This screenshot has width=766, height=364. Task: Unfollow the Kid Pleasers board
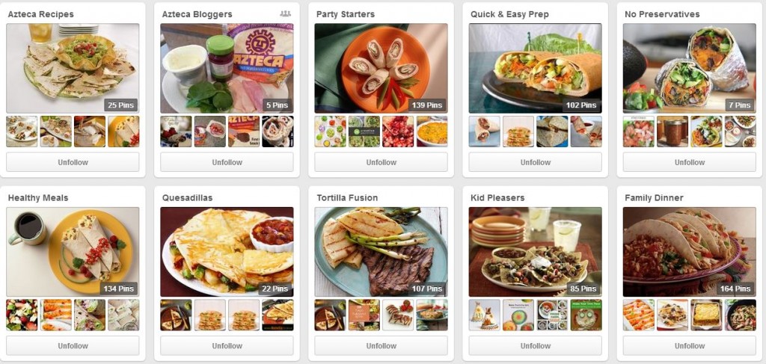(536, 345)
